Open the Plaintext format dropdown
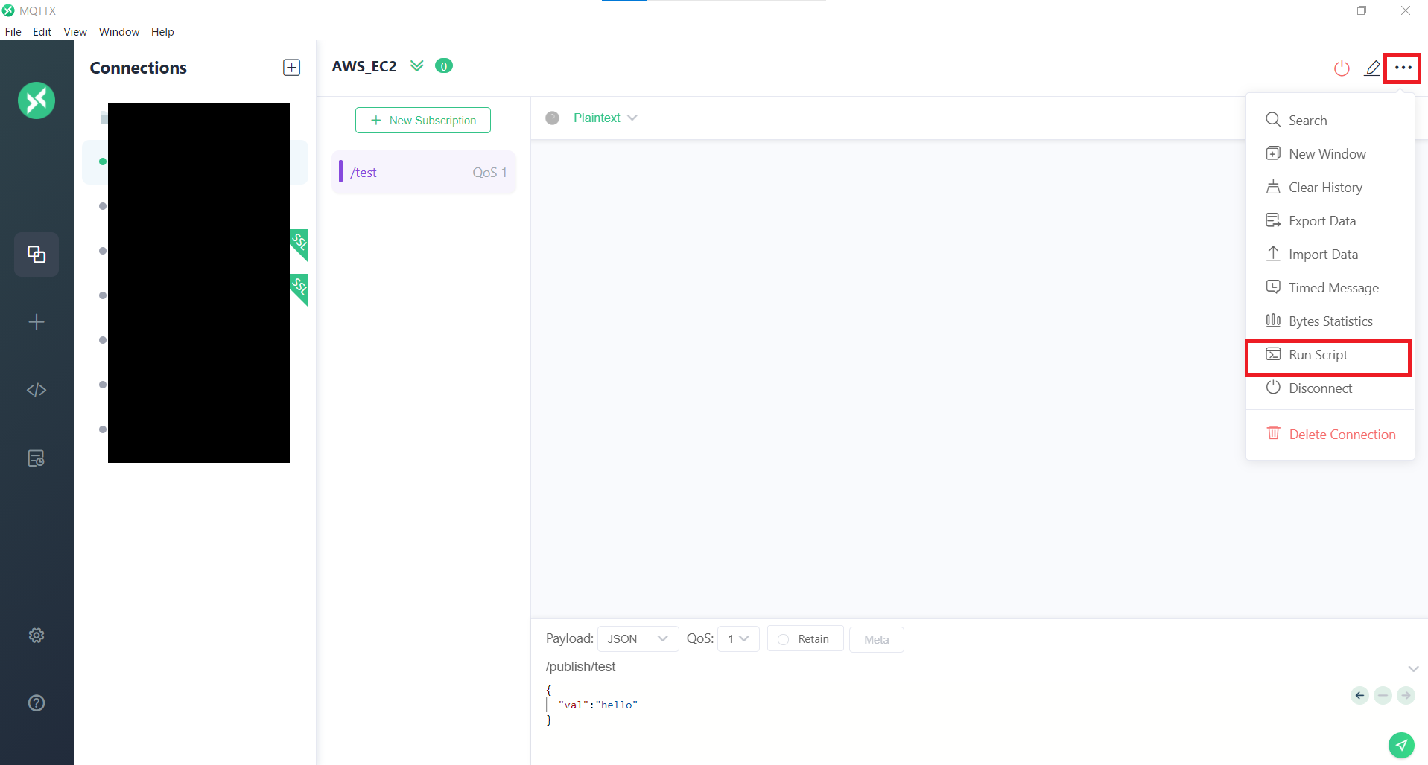 605,118
